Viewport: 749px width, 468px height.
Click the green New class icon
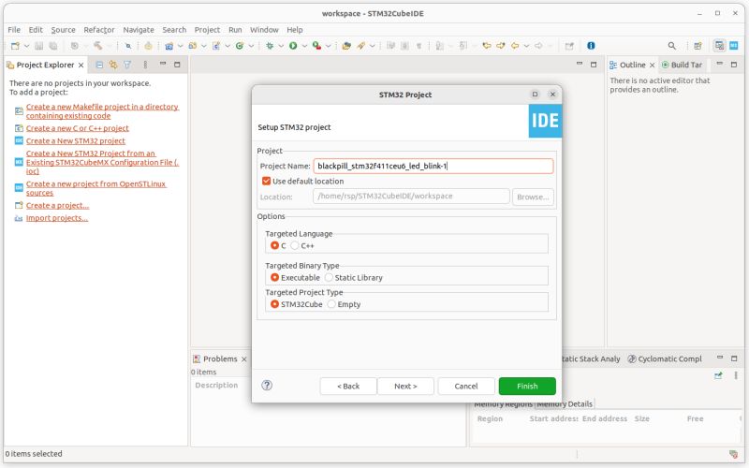pyautogui.click(x=240, y=46)
